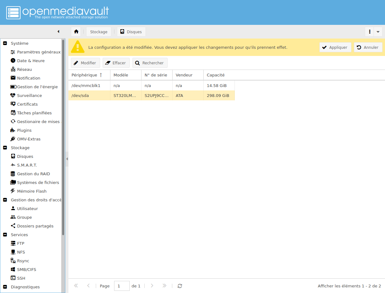Open S.M.A.R.T. monitoring from the sidebar
This screenshot has height=293, width=385.
tap(27, 165)
